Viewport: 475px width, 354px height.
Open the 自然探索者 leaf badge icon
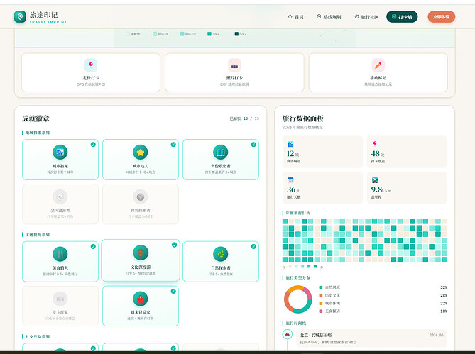click(x=221, y=254)
